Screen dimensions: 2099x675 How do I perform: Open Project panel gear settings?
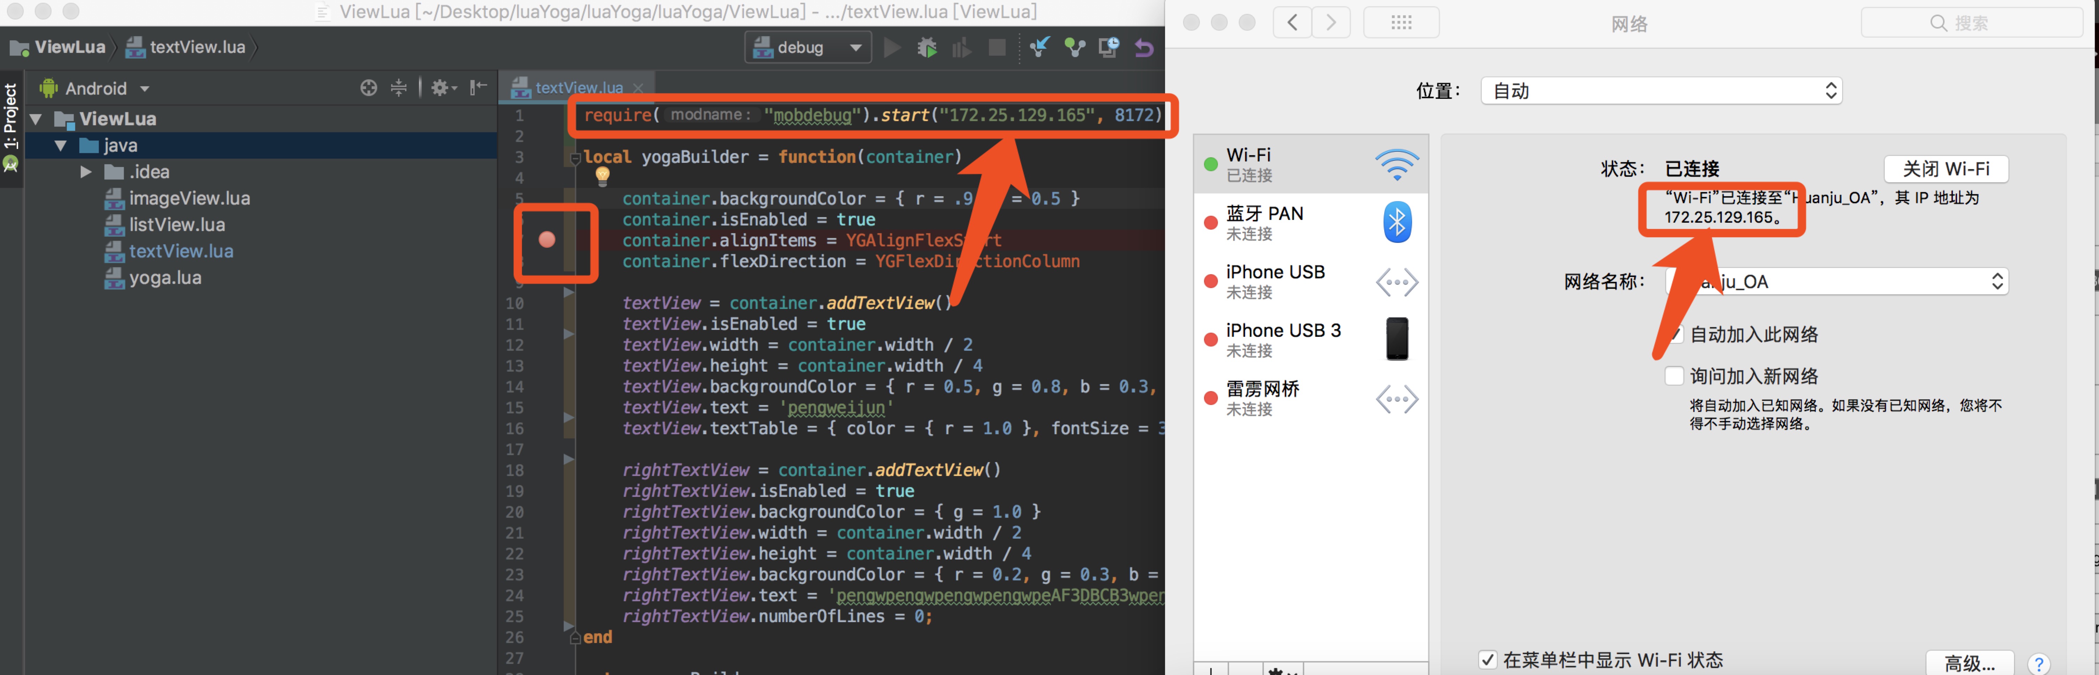(442, 88)
